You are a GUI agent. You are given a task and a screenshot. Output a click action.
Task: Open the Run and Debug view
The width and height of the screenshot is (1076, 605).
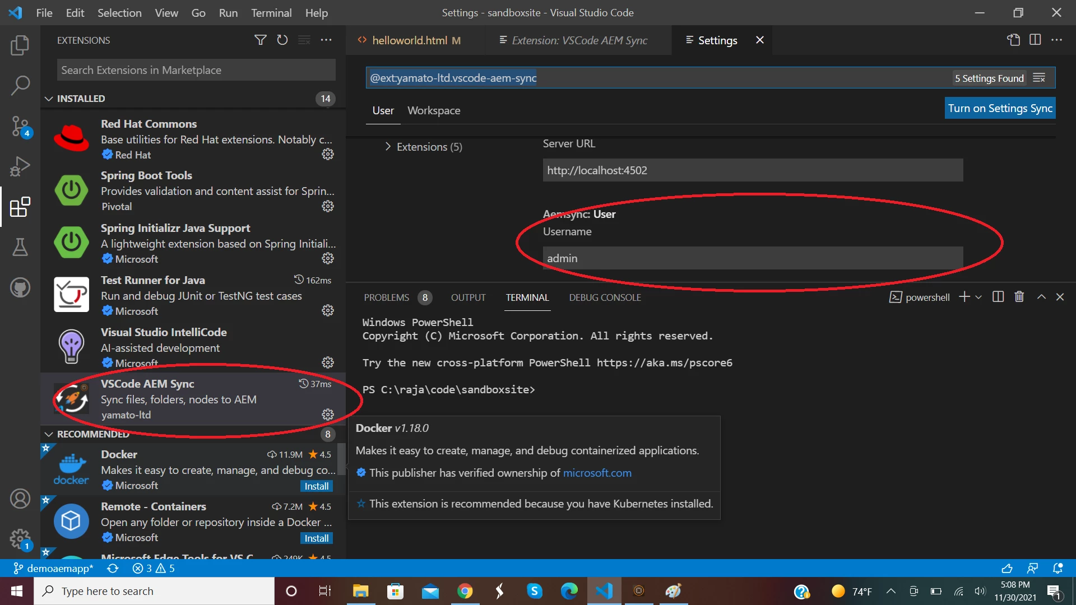20,166
